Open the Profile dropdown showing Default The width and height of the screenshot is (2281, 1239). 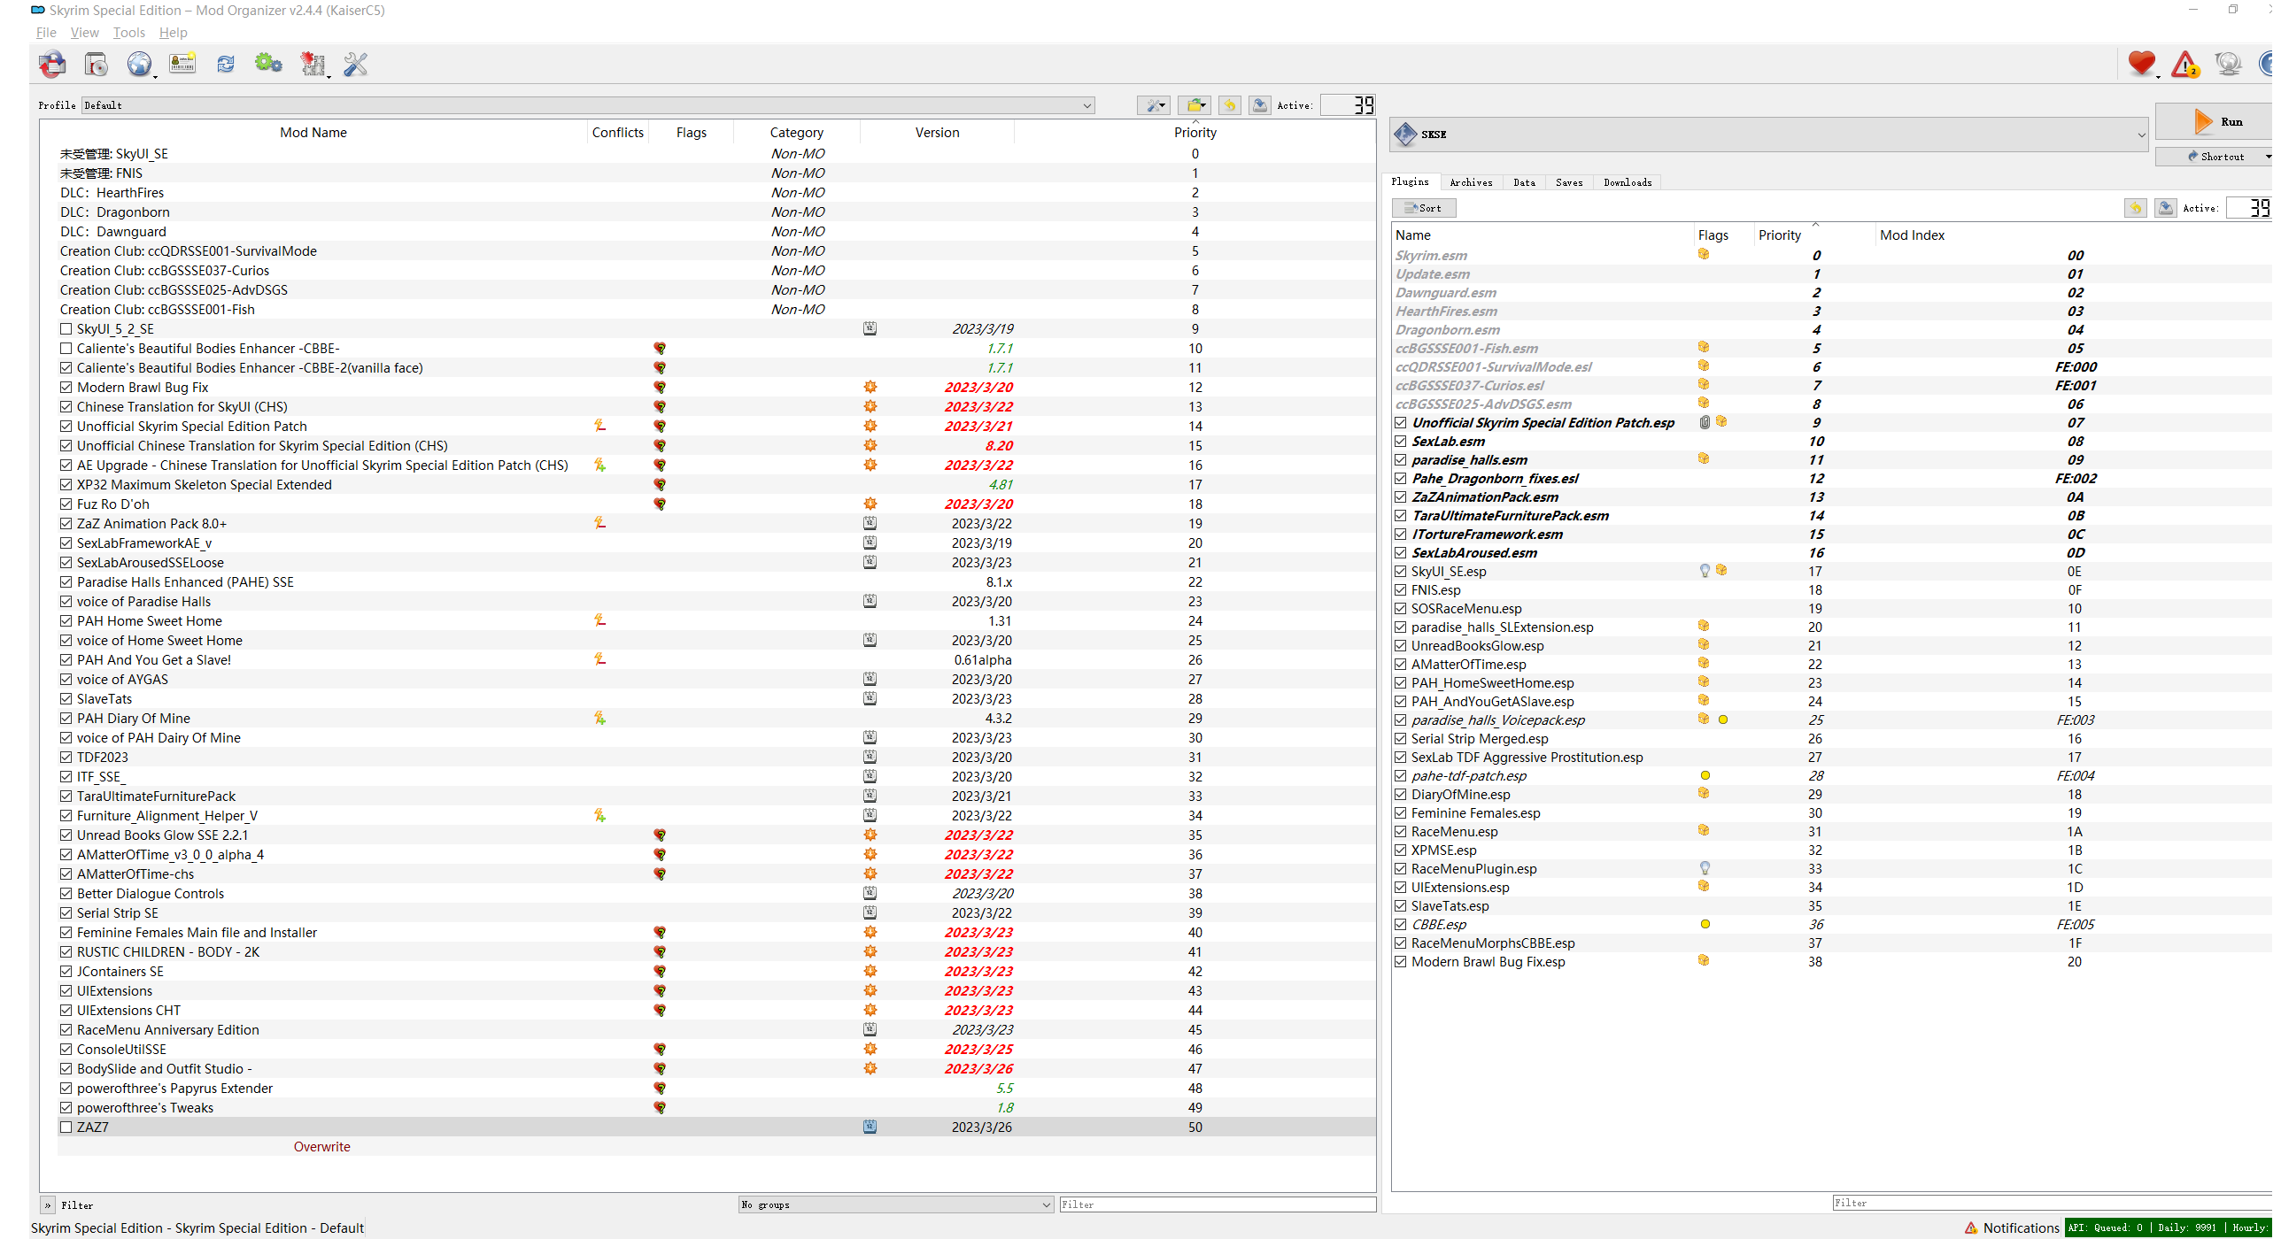click(1086, 104)
